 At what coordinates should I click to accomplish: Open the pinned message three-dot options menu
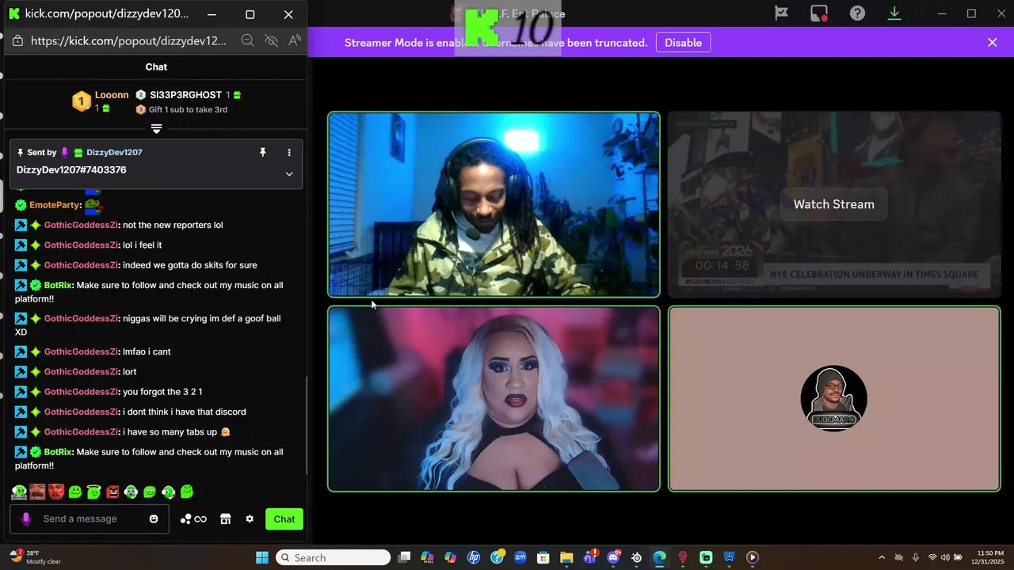pos(289,152)
